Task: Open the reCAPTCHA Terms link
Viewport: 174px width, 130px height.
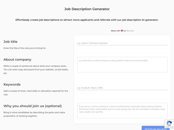Action: 171,127
